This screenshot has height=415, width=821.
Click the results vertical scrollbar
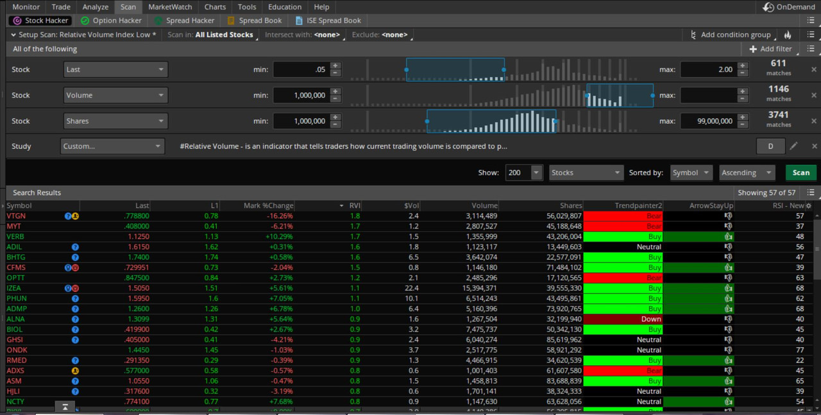point(817,250)
